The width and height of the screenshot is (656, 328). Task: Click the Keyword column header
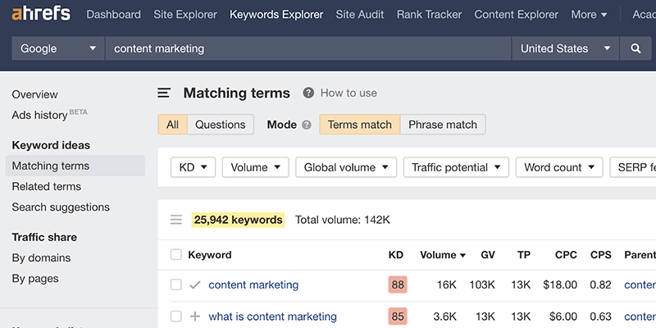210,255
